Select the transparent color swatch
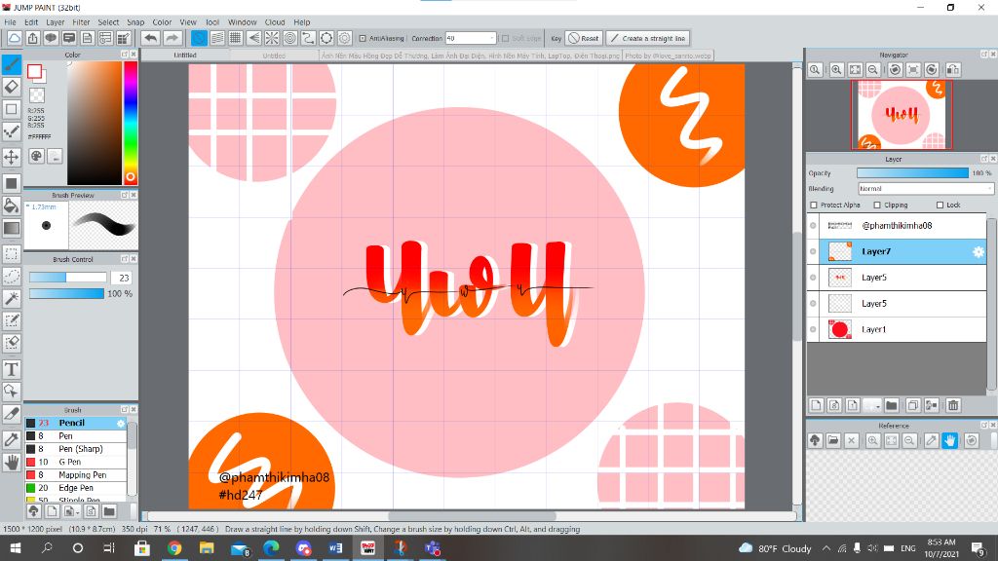The width and height of the screenshot is (998, 561). [x=38, y=95]
